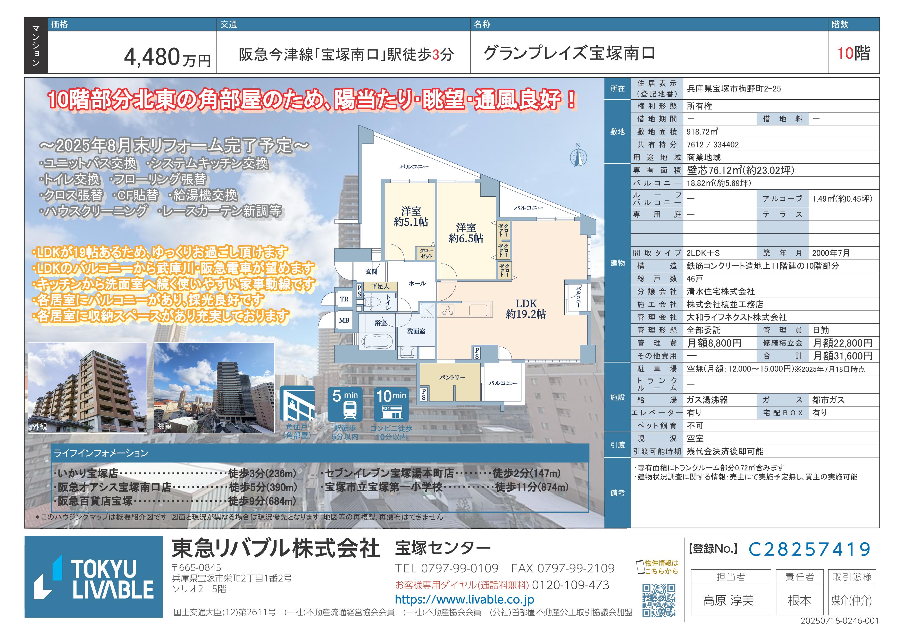Screen dimensions: 904x639
Task: Click the 10 min convenience store icon
Action: (x=391, y=404)
